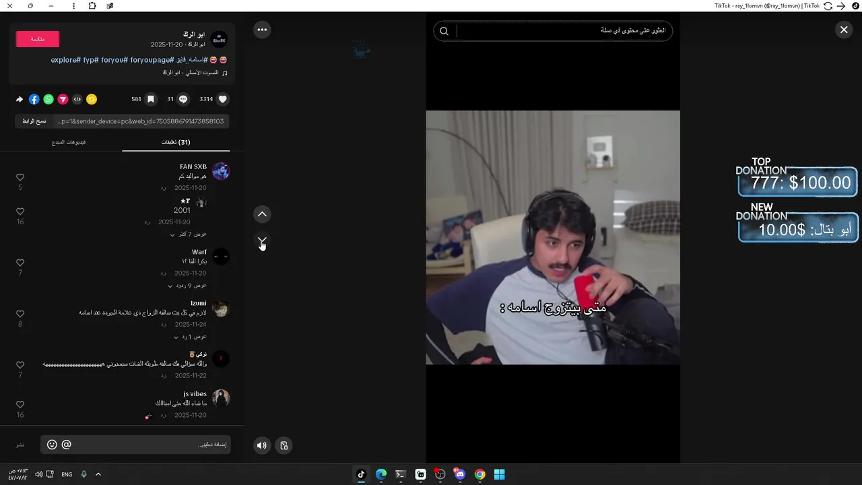Open the #foryoupage hashtag link

tap(152, 60)
